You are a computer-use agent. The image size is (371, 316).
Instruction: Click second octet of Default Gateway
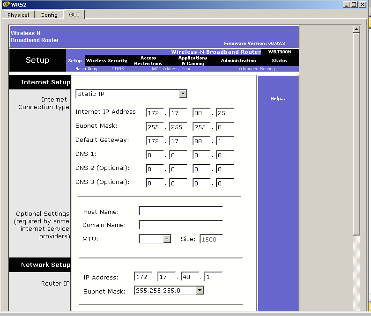point(178,141)
